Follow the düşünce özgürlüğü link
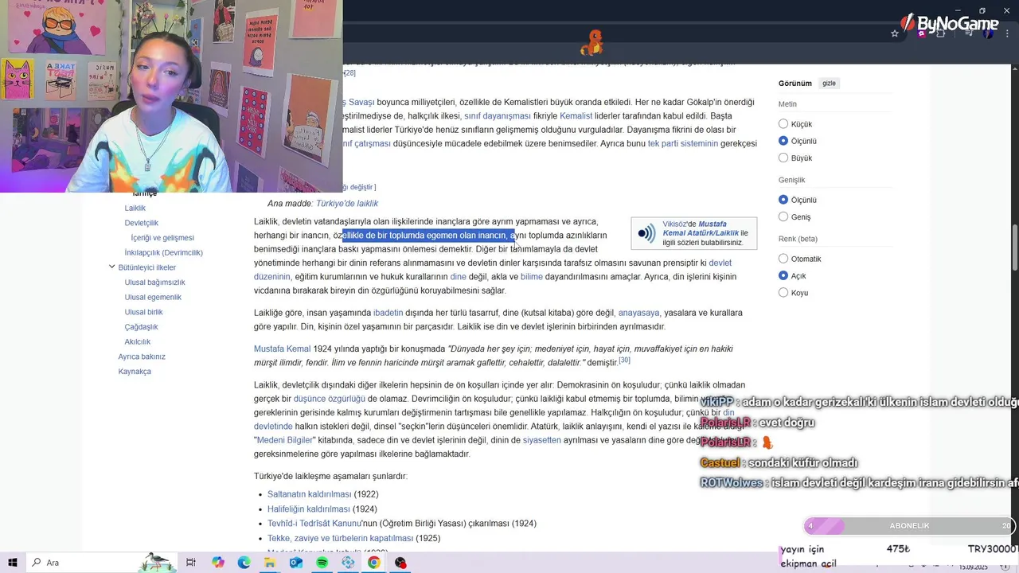This screenshot has height=573, width=1019. pyautogui.click(x=330, y=399)
